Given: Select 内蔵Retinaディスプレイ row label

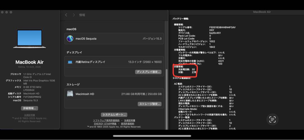Looking at the screenshot, I should 90,62.
